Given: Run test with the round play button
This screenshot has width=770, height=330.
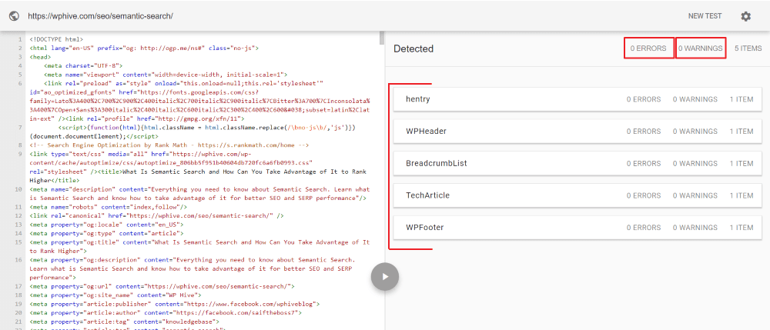Looking at the screenshot, I should 384,277.
